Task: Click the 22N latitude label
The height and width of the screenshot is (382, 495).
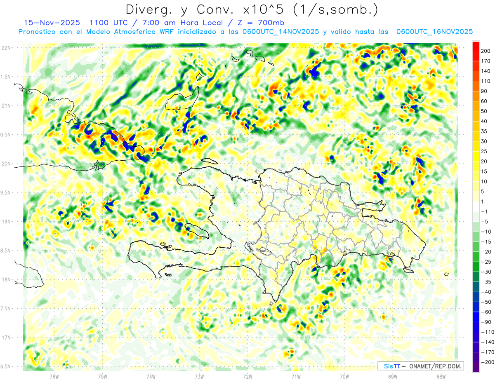Action: pos(6,47)
